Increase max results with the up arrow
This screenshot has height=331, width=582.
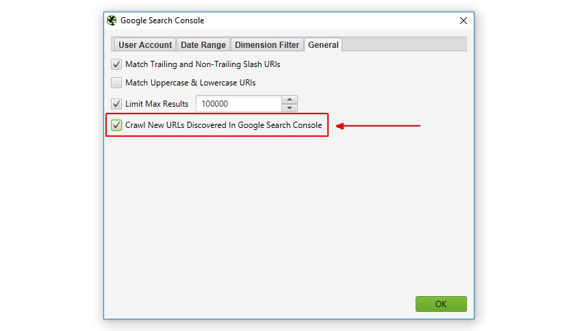coord(290,99)
